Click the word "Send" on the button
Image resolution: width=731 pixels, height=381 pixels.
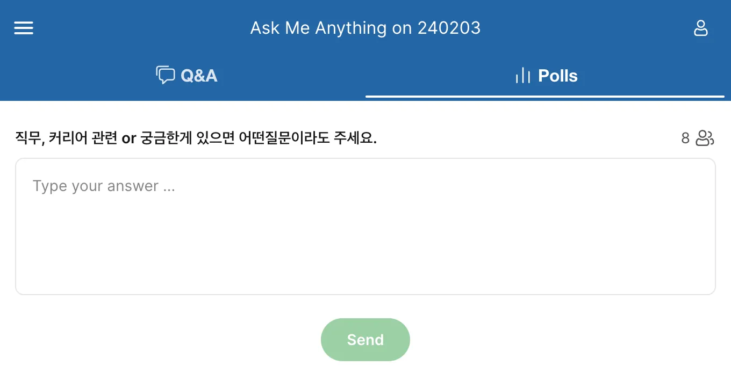pyautogui.click(x=365, y=340)
